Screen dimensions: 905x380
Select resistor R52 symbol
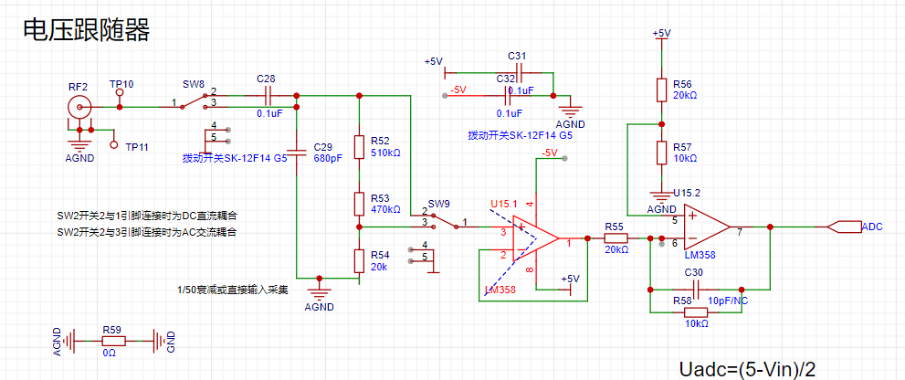pyautogui.click(x=359, y=148)
